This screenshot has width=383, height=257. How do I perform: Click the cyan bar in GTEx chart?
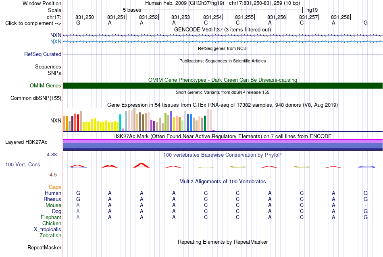tap(120, 122)
